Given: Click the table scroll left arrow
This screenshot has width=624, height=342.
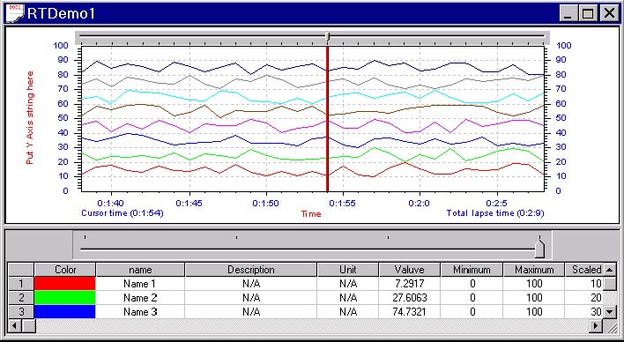Looking at the screenshot, I should (x=15, y=325).
